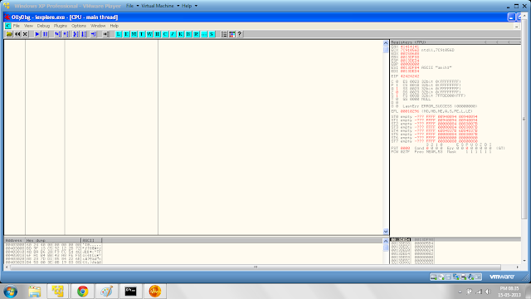Open Threads window (T button)

coord(142,34)
